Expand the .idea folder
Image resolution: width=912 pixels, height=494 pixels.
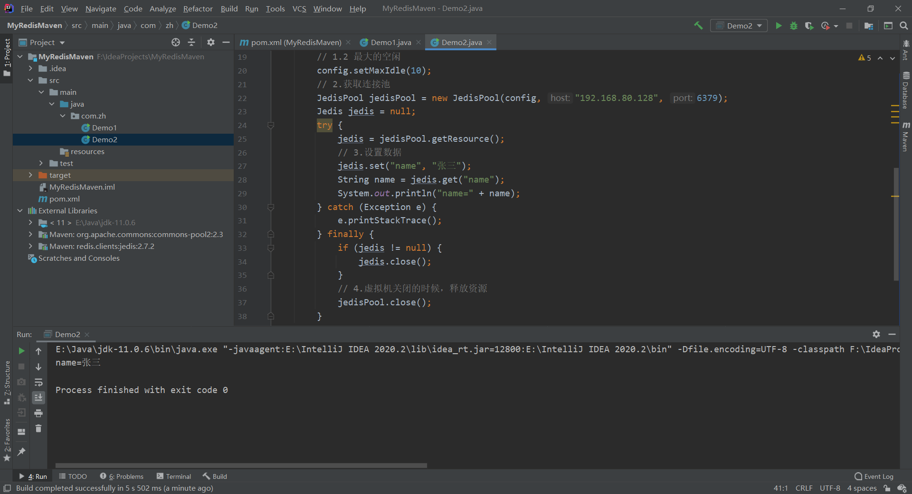click(x=30, y=69)
